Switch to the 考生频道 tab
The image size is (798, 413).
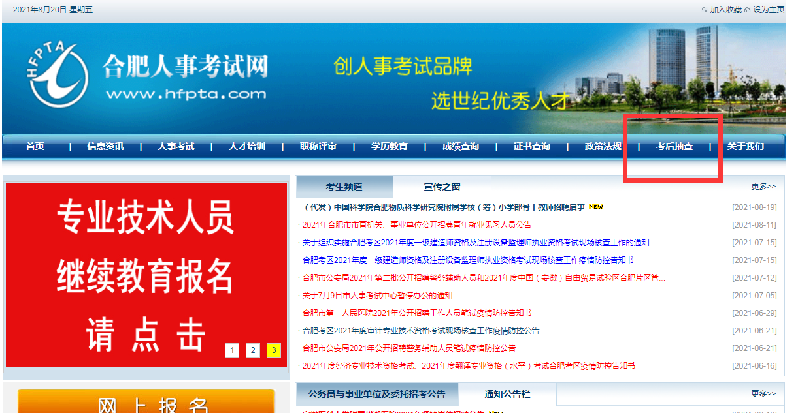(x=344, y=187)
